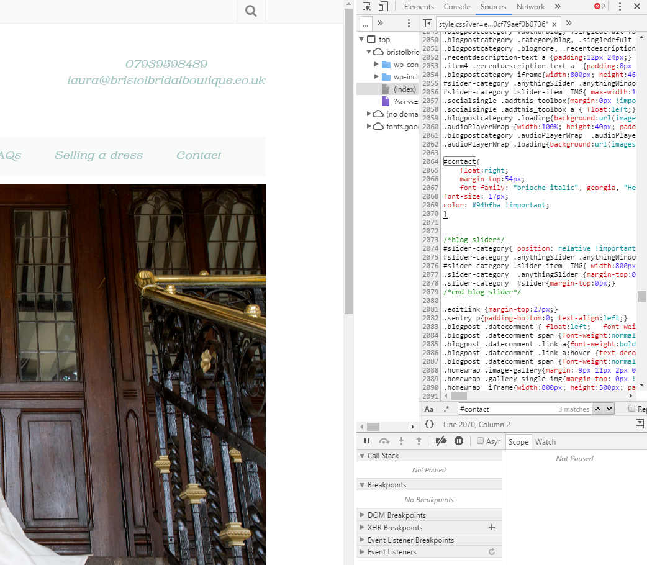The width and height of the screenshot is (647, 565).
Task: Toggle match case Aa in search bar
Action: tap(429, 409)
